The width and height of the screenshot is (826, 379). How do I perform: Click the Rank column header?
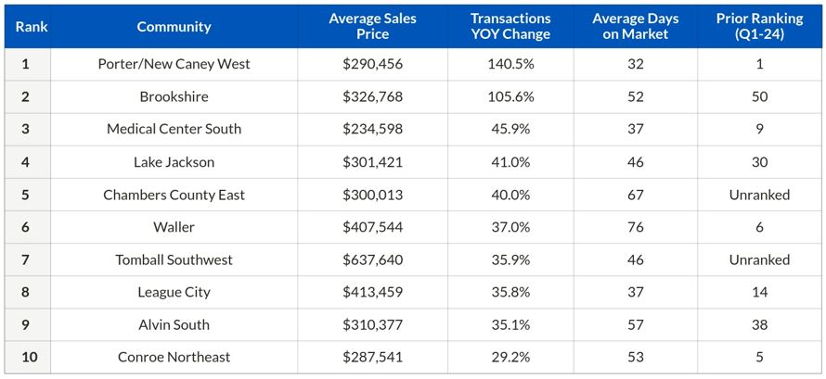pos(26,26)
